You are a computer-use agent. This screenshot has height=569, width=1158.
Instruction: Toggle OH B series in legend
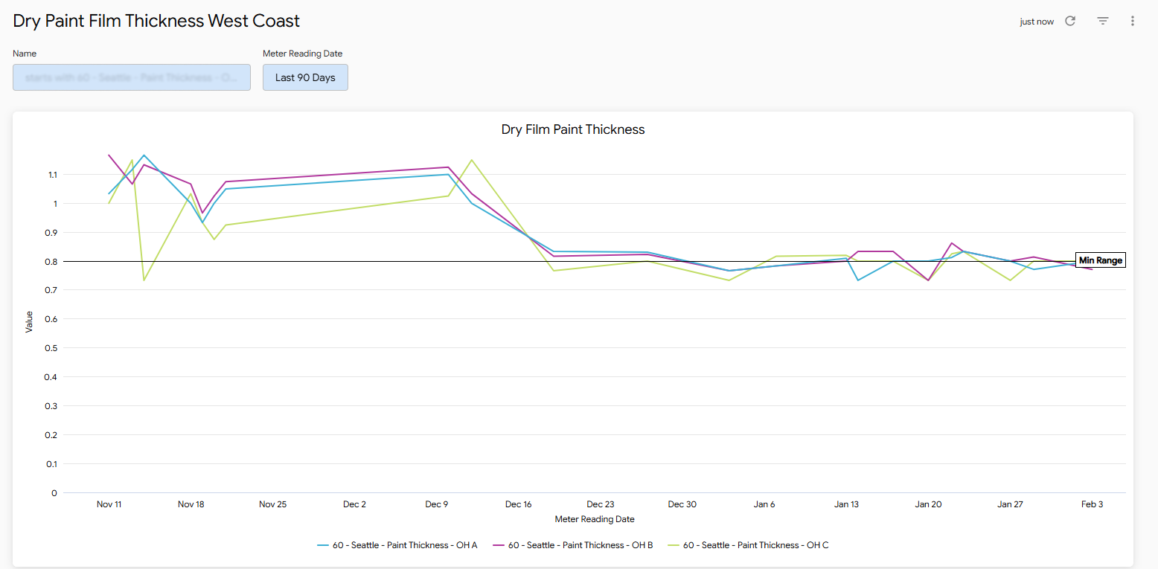coord(573,545)
